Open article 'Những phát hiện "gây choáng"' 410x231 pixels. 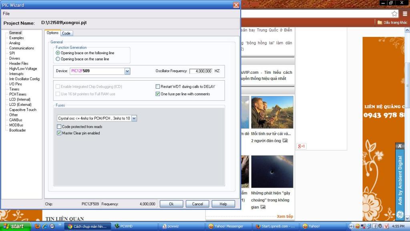(271, 200)
